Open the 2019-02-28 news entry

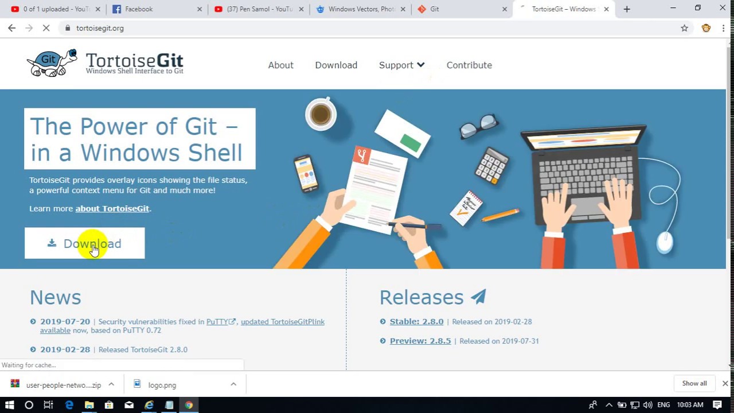[65, 349]
